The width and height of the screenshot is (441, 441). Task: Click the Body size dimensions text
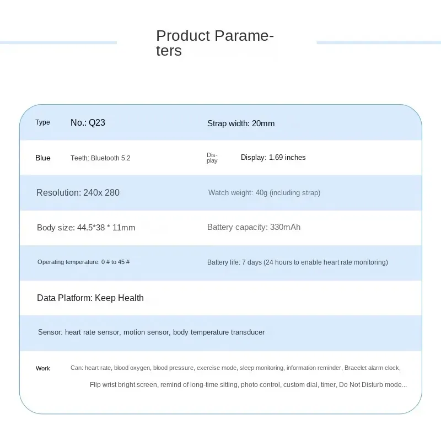85,228
